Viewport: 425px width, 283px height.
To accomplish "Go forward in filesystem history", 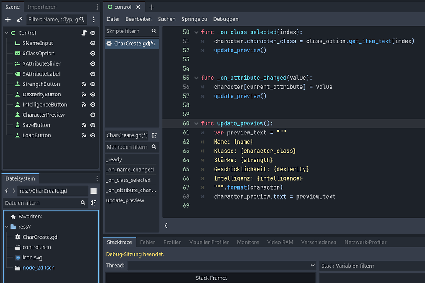I will (14, 191).
